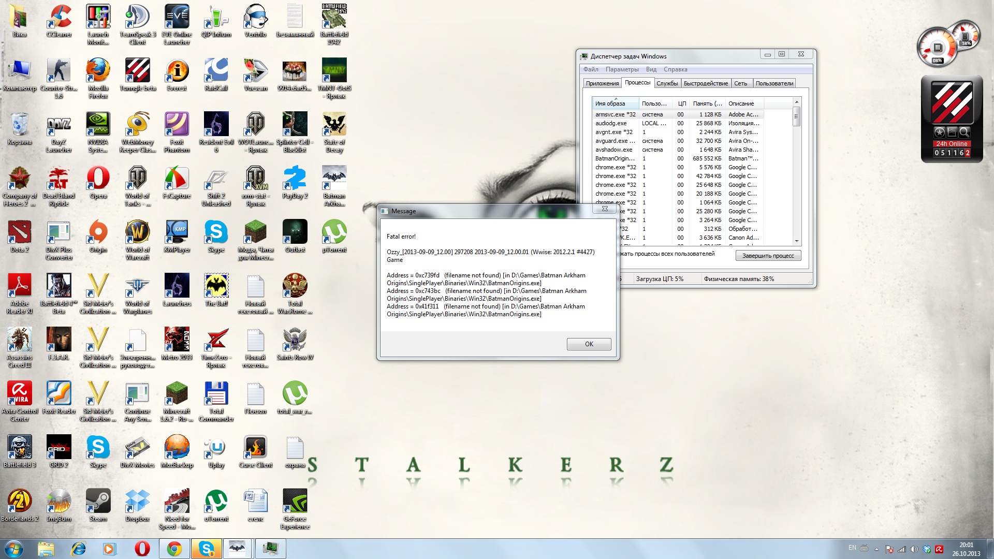The image size is (994, 559).
Task: Launch EVE Online Launcher shortcut
Action: pos(177,24)
